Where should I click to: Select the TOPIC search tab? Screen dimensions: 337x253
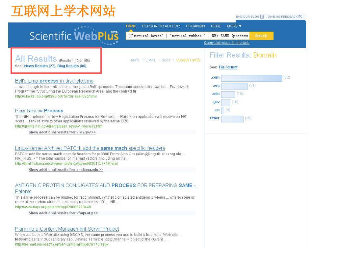tap(131, 26)
